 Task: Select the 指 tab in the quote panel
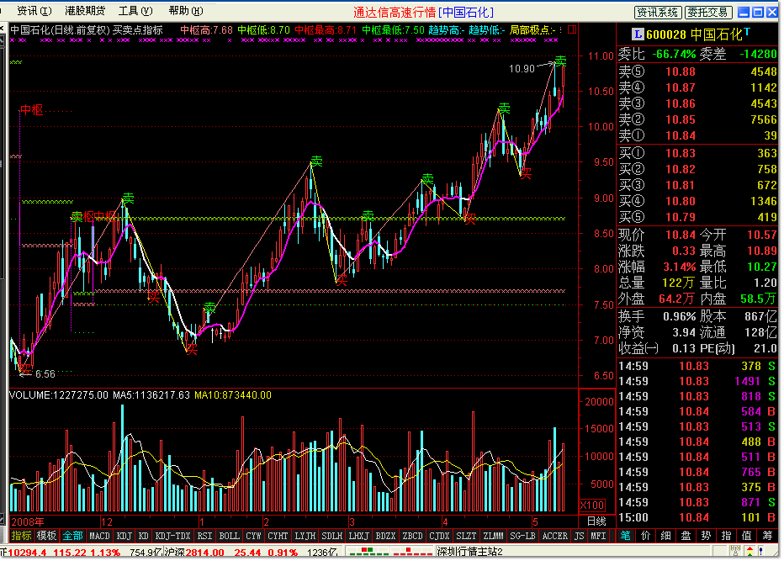727,536
